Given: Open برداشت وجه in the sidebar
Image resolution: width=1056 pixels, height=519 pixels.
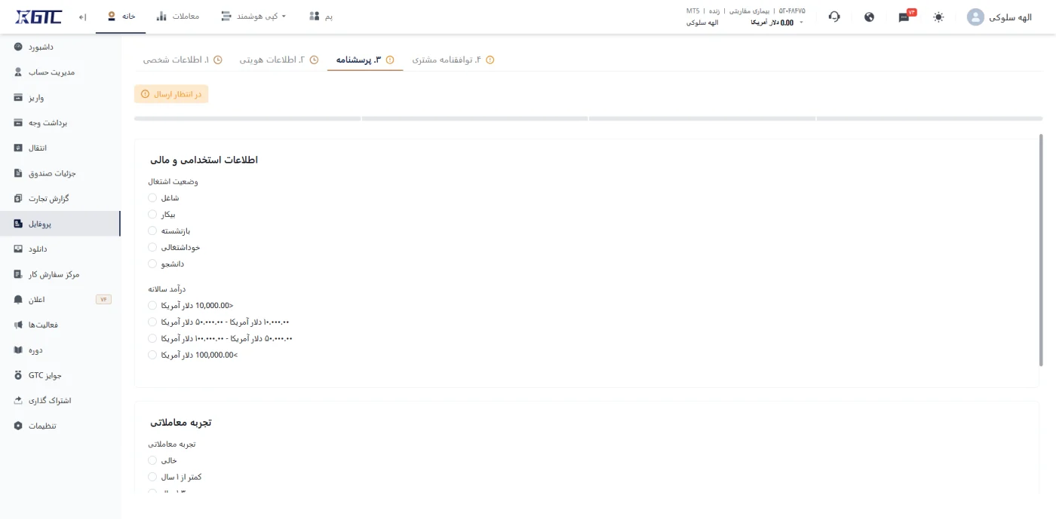Looking at the screenshot, I should (x=60, y=123).
